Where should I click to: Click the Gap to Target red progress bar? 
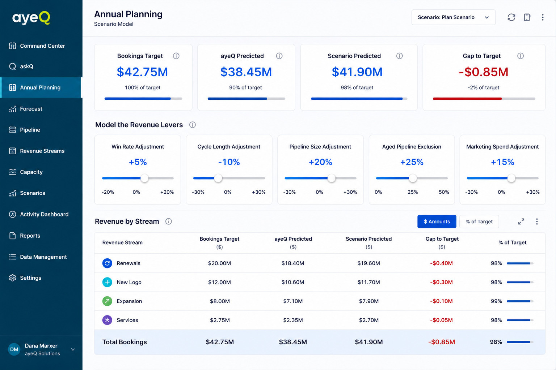pos(484,99)
